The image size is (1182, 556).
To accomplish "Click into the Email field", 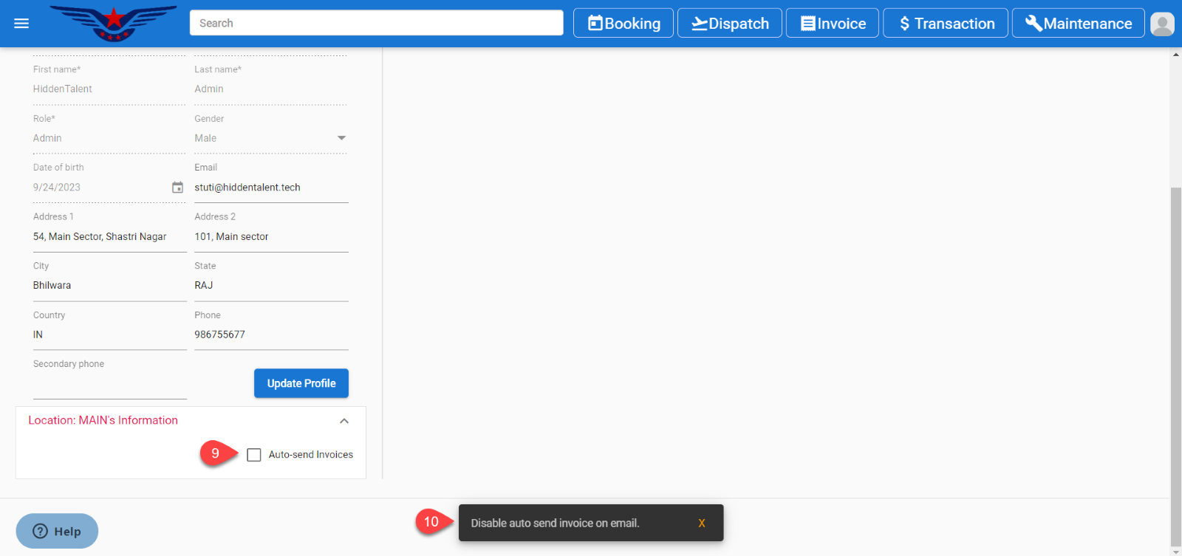I will click(x=270, y=188).
